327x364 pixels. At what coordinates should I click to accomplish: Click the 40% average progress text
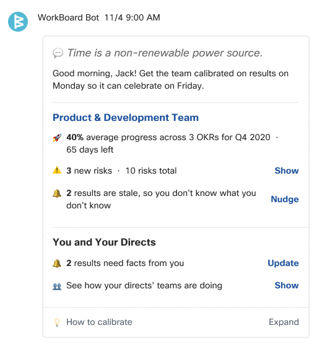(x=168, y=137)
